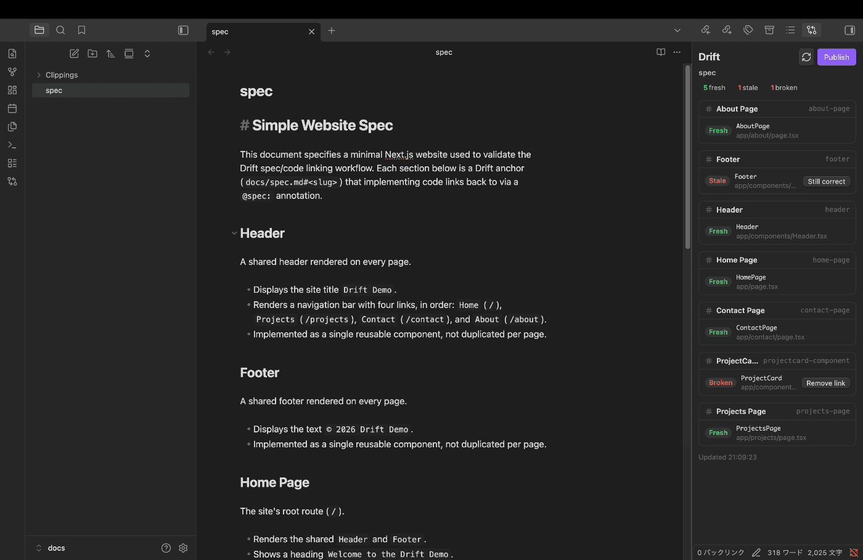Mark Footer as Still correct
The height and width of the screenshot is (560, 863).
click(827, 181)
